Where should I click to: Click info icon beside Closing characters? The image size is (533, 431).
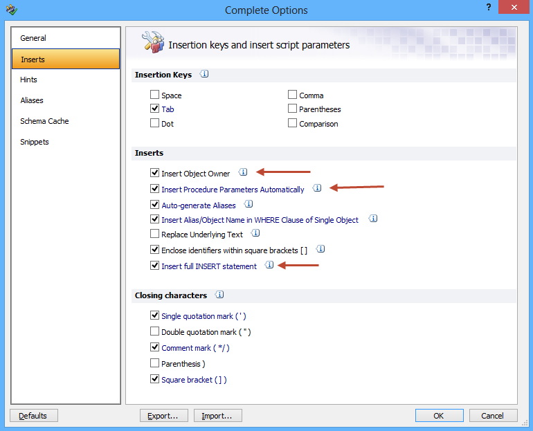pyautogui.click(x=219, y=295)
